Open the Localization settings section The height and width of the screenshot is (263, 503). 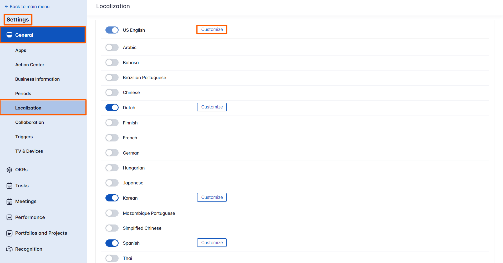pyautogui.click(x=28, y=108)
